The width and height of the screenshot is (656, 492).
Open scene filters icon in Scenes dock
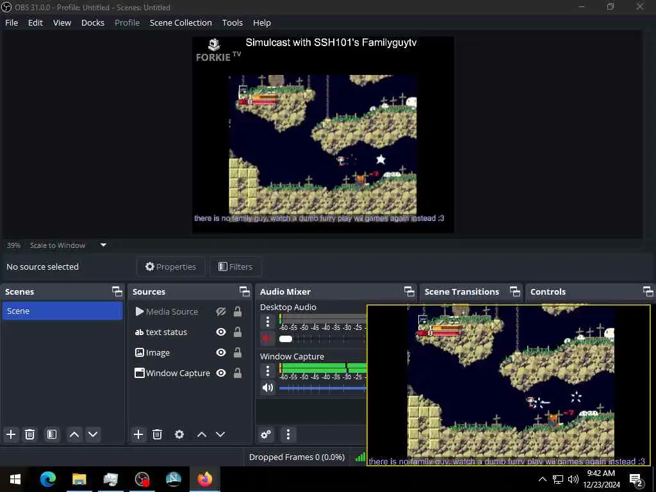click(52, 434)
